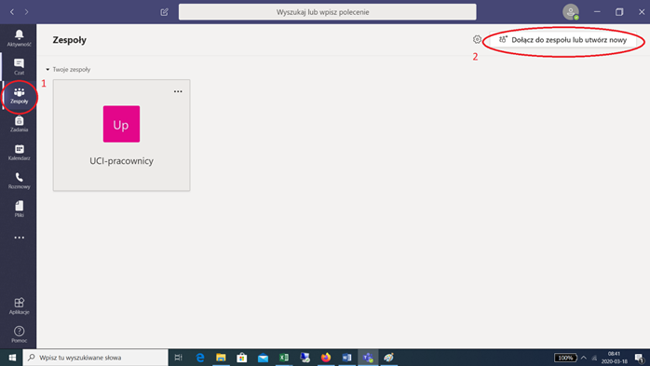Screen dimensions: 650x366
Task: Select the Zespoły sidebar icon
Action: point(19,95)
